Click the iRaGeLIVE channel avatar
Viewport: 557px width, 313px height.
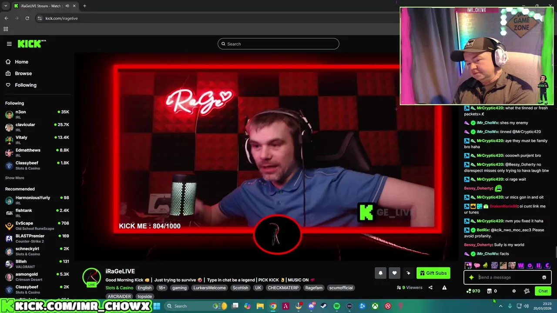click(x=91, y=277)
